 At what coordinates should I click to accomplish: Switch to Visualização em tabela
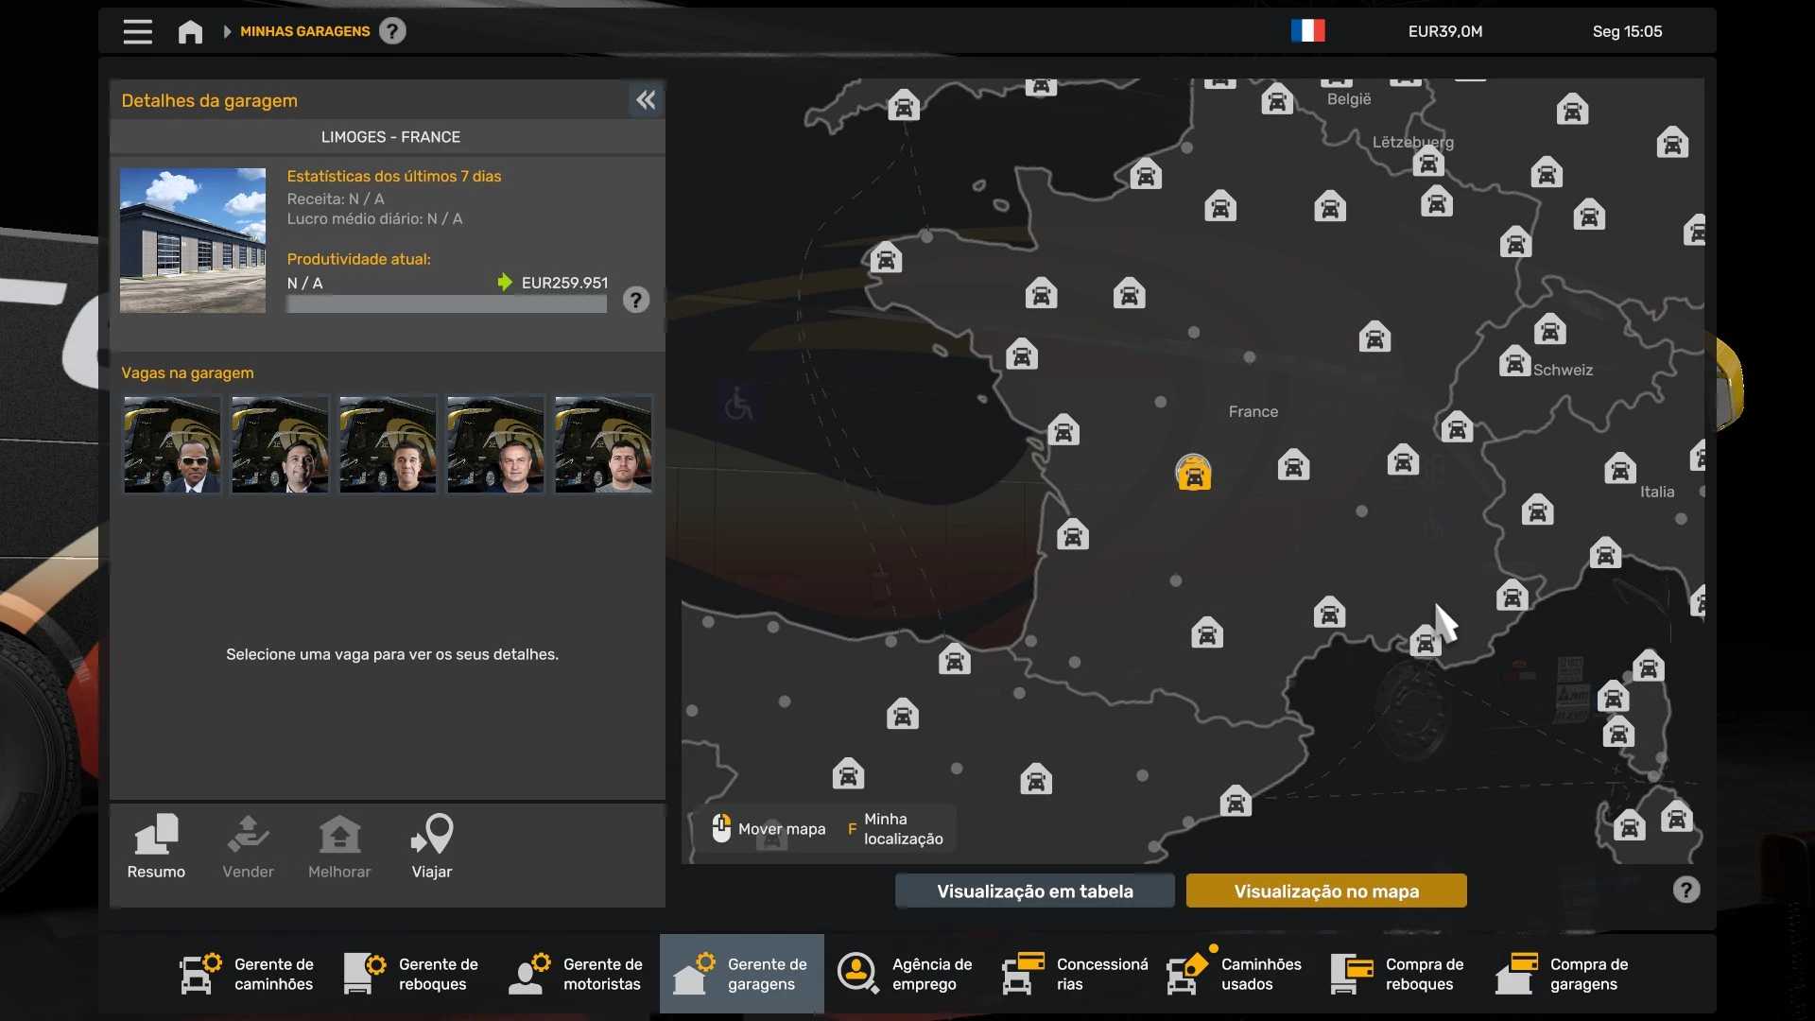1034,891
